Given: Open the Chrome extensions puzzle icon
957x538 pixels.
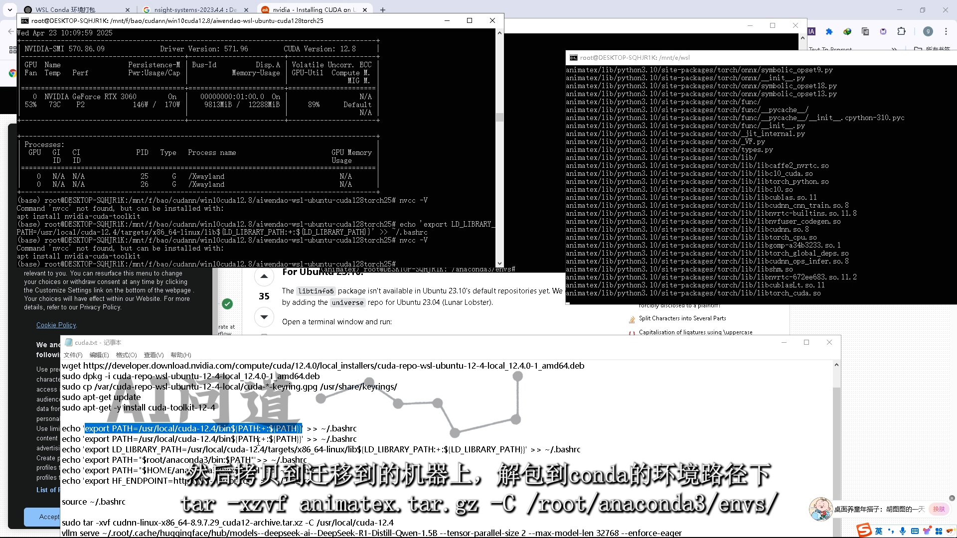Looking at the screenshot, I should click(x=901, y=31).
